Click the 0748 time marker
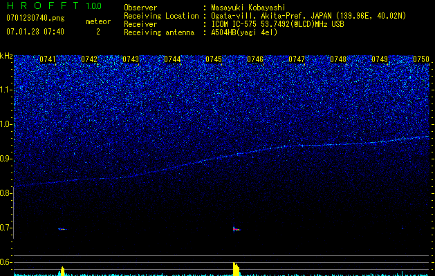The width and height of the screenshot is (435, 276). click(x=338, y=59)
